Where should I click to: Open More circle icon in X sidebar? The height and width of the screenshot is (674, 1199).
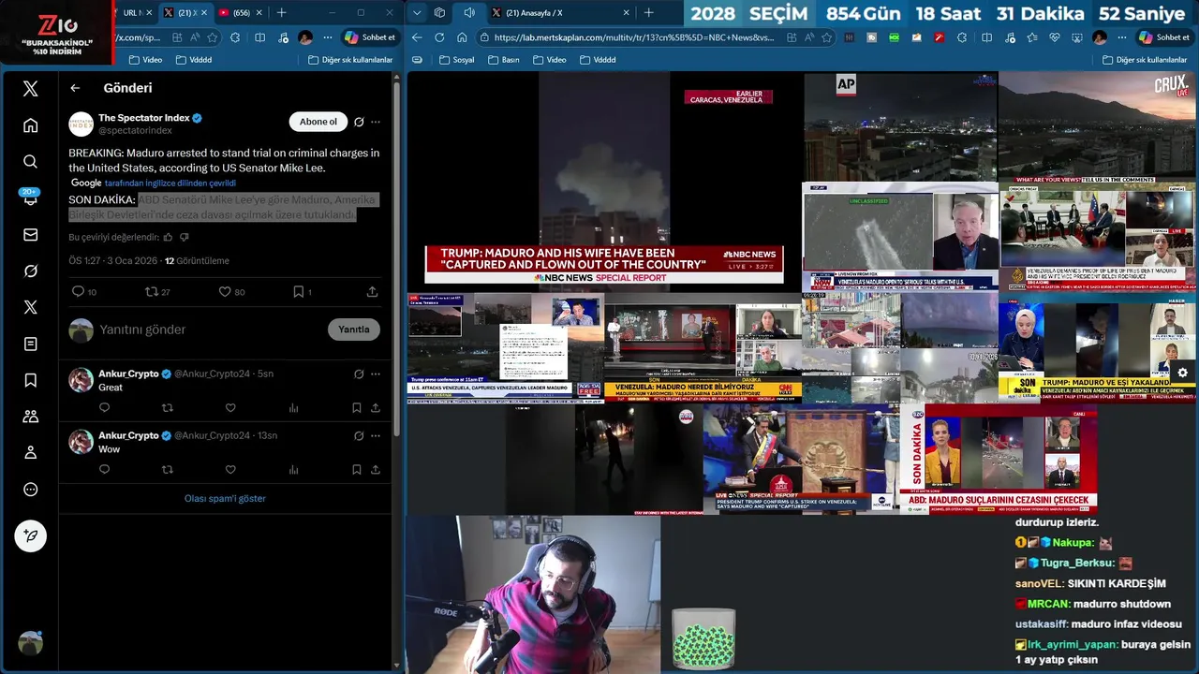tap(30, 490)
